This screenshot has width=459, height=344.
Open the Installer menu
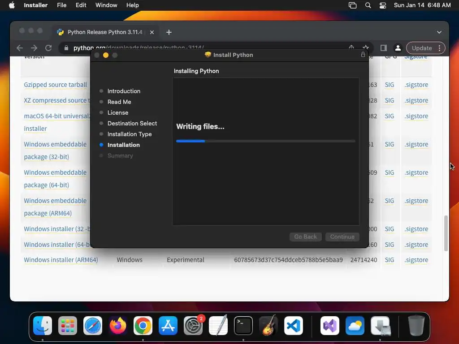coord(36,5)
